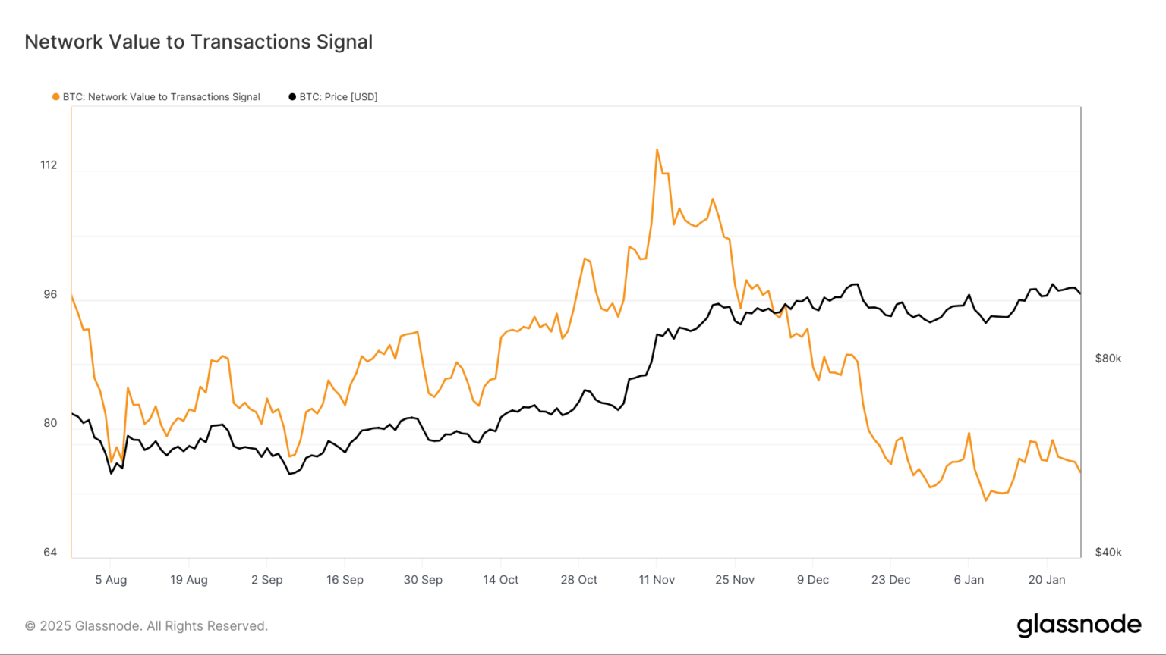Click the black BTC Price legend dot
The height and width of the screenshot is (655, 1166).
[x=292, y=97]
